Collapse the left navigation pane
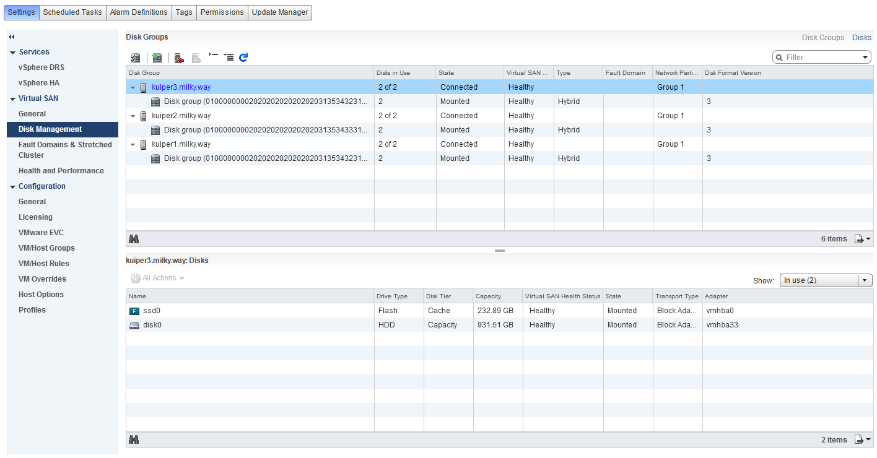 point(12,37)
